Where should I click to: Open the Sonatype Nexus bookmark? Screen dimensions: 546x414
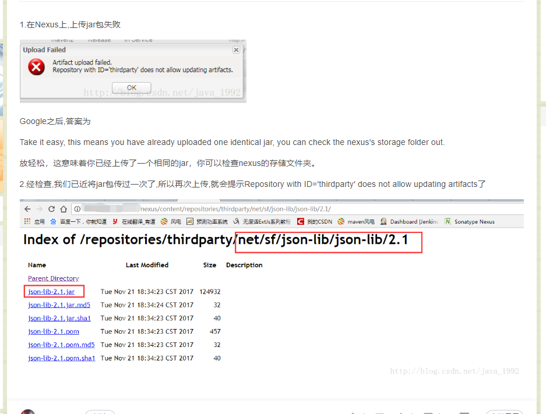click(x=470, y=221)
